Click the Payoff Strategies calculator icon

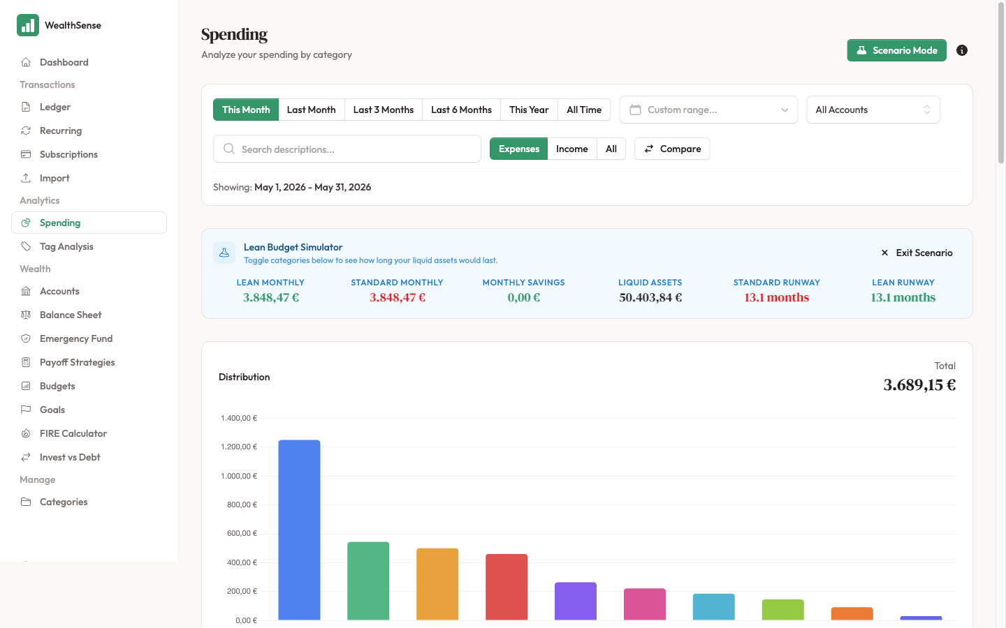[x=26, y=362]
